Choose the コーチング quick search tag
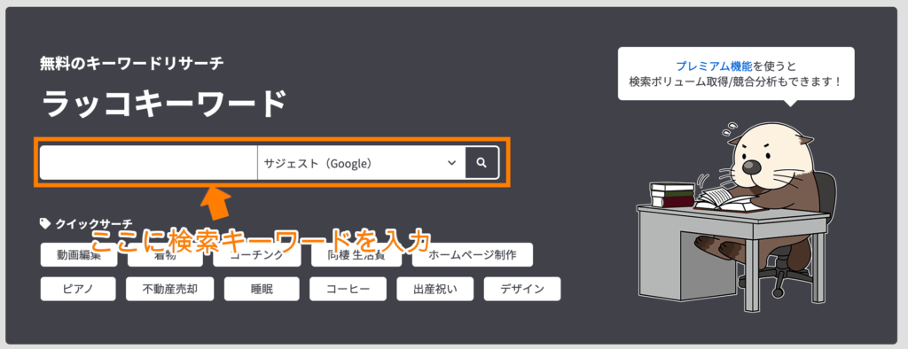Viewport: 908px width, 349px height. (x=256, y=255)
